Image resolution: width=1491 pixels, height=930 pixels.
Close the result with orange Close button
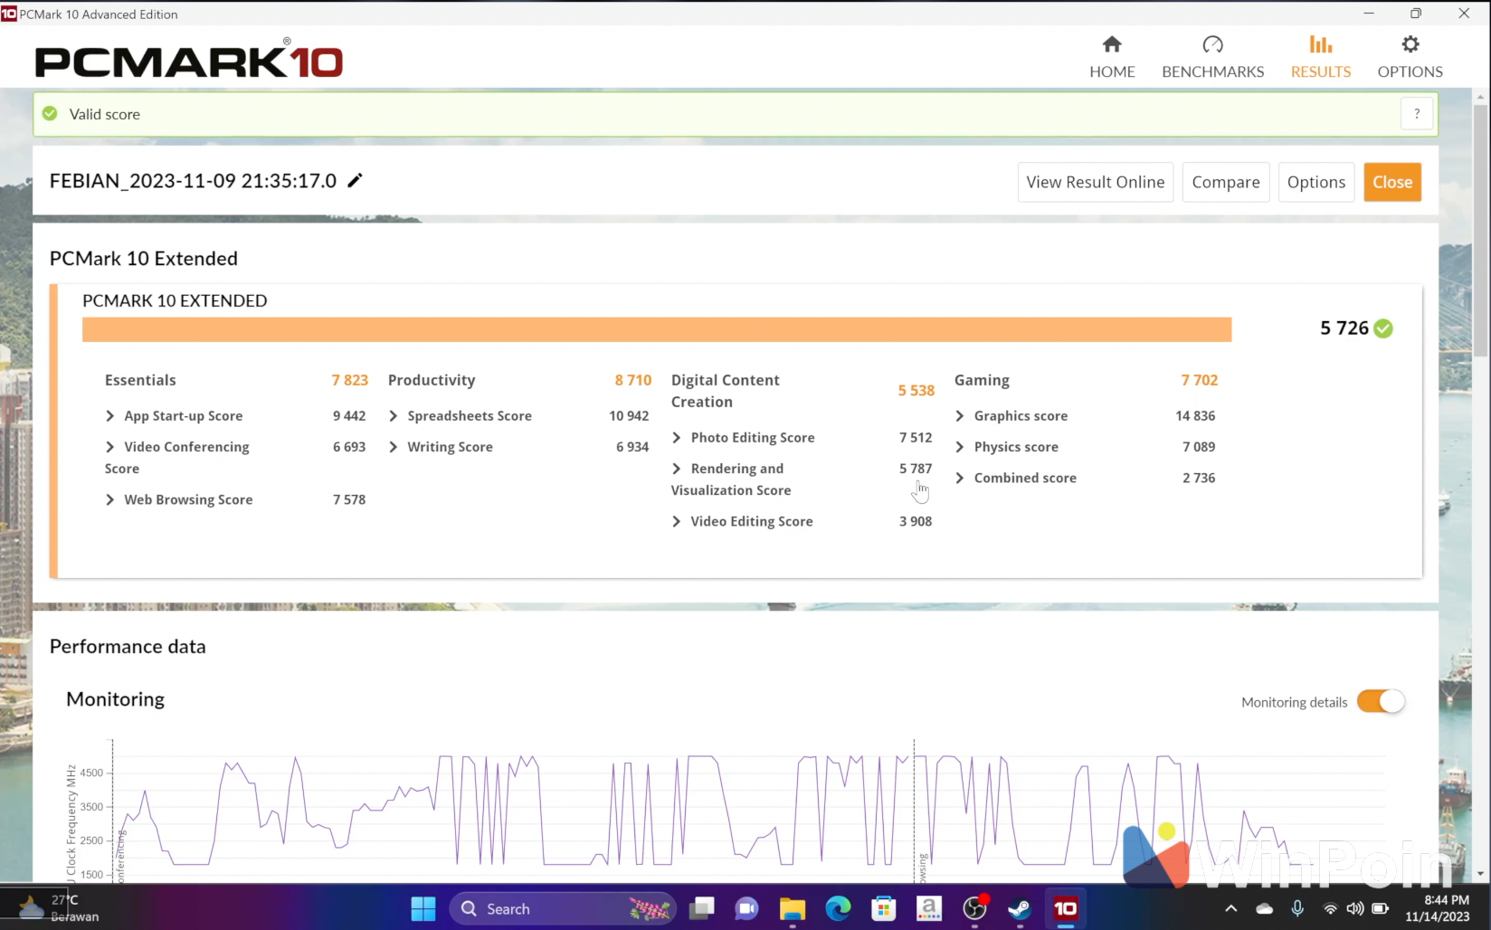[x=1392, y=182]
